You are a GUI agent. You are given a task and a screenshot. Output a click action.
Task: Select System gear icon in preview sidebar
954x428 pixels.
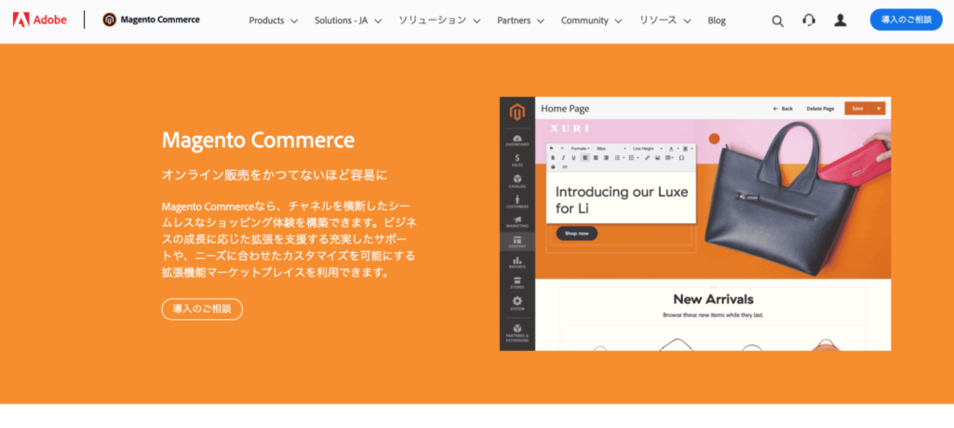pyautogui.click(x=517, y=303)
